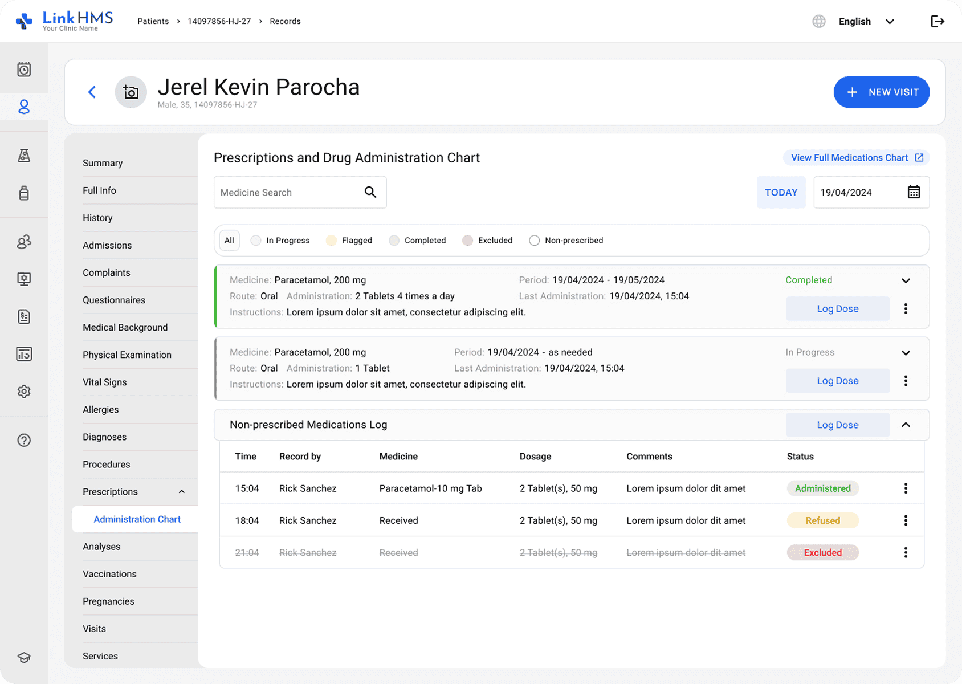The height and width of the screenshot is (684, 962).
Task: Open options menu for Refused medication row
Action: coord(906,520)
